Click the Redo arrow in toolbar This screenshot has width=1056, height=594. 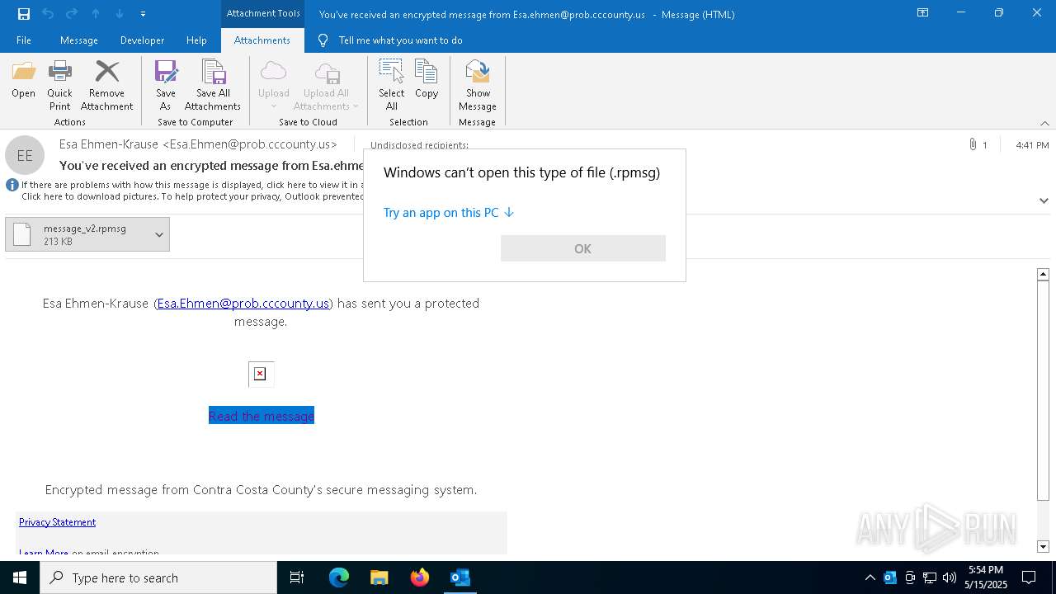pos(72,14)
